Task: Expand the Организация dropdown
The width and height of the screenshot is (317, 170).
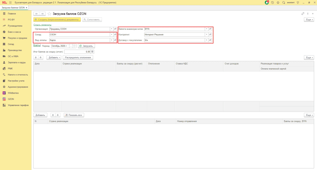Action: 111,29
